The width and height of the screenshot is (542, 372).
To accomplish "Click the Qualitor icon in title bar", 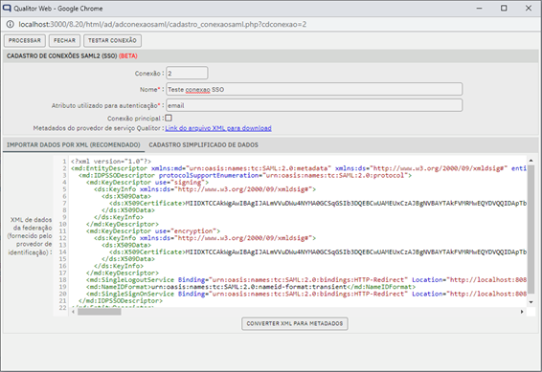I will tap(7, 8).
